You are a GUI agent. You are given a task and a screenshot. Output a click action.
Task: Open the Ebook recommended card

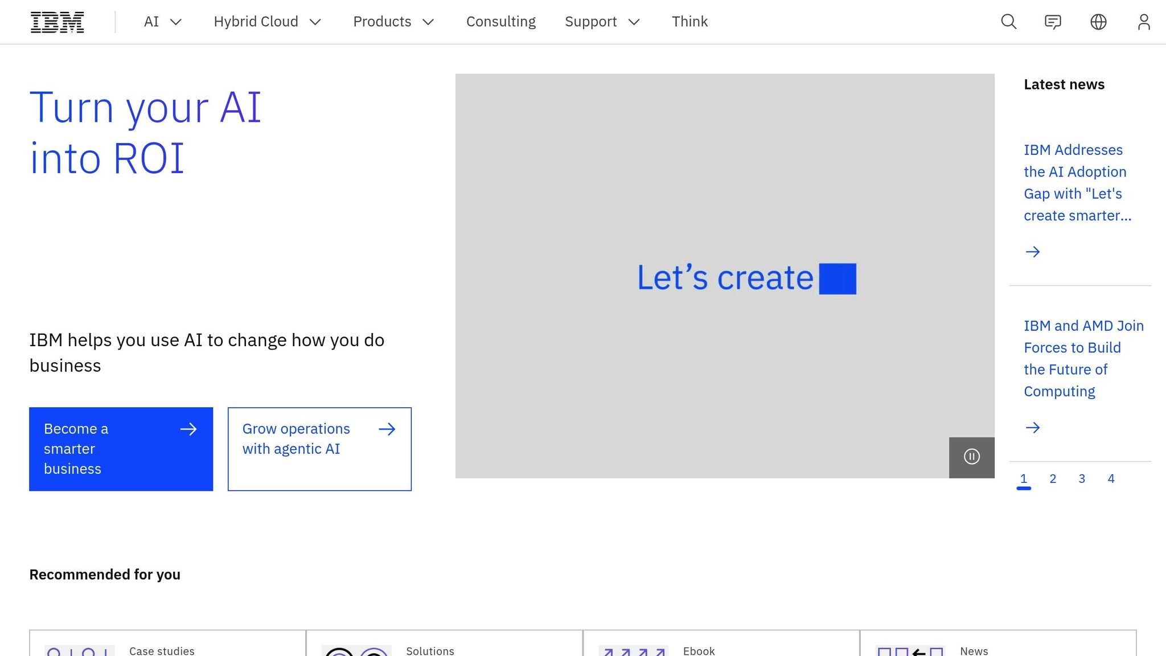pos(721,643)
